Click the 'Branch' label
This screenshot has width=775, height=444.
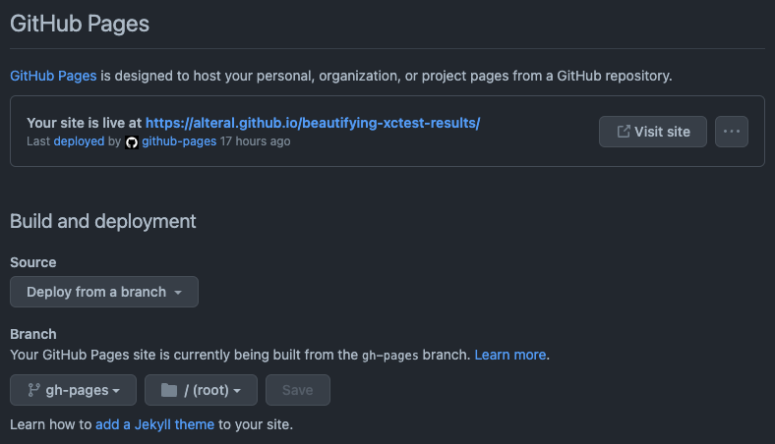[x=33, y=334]
